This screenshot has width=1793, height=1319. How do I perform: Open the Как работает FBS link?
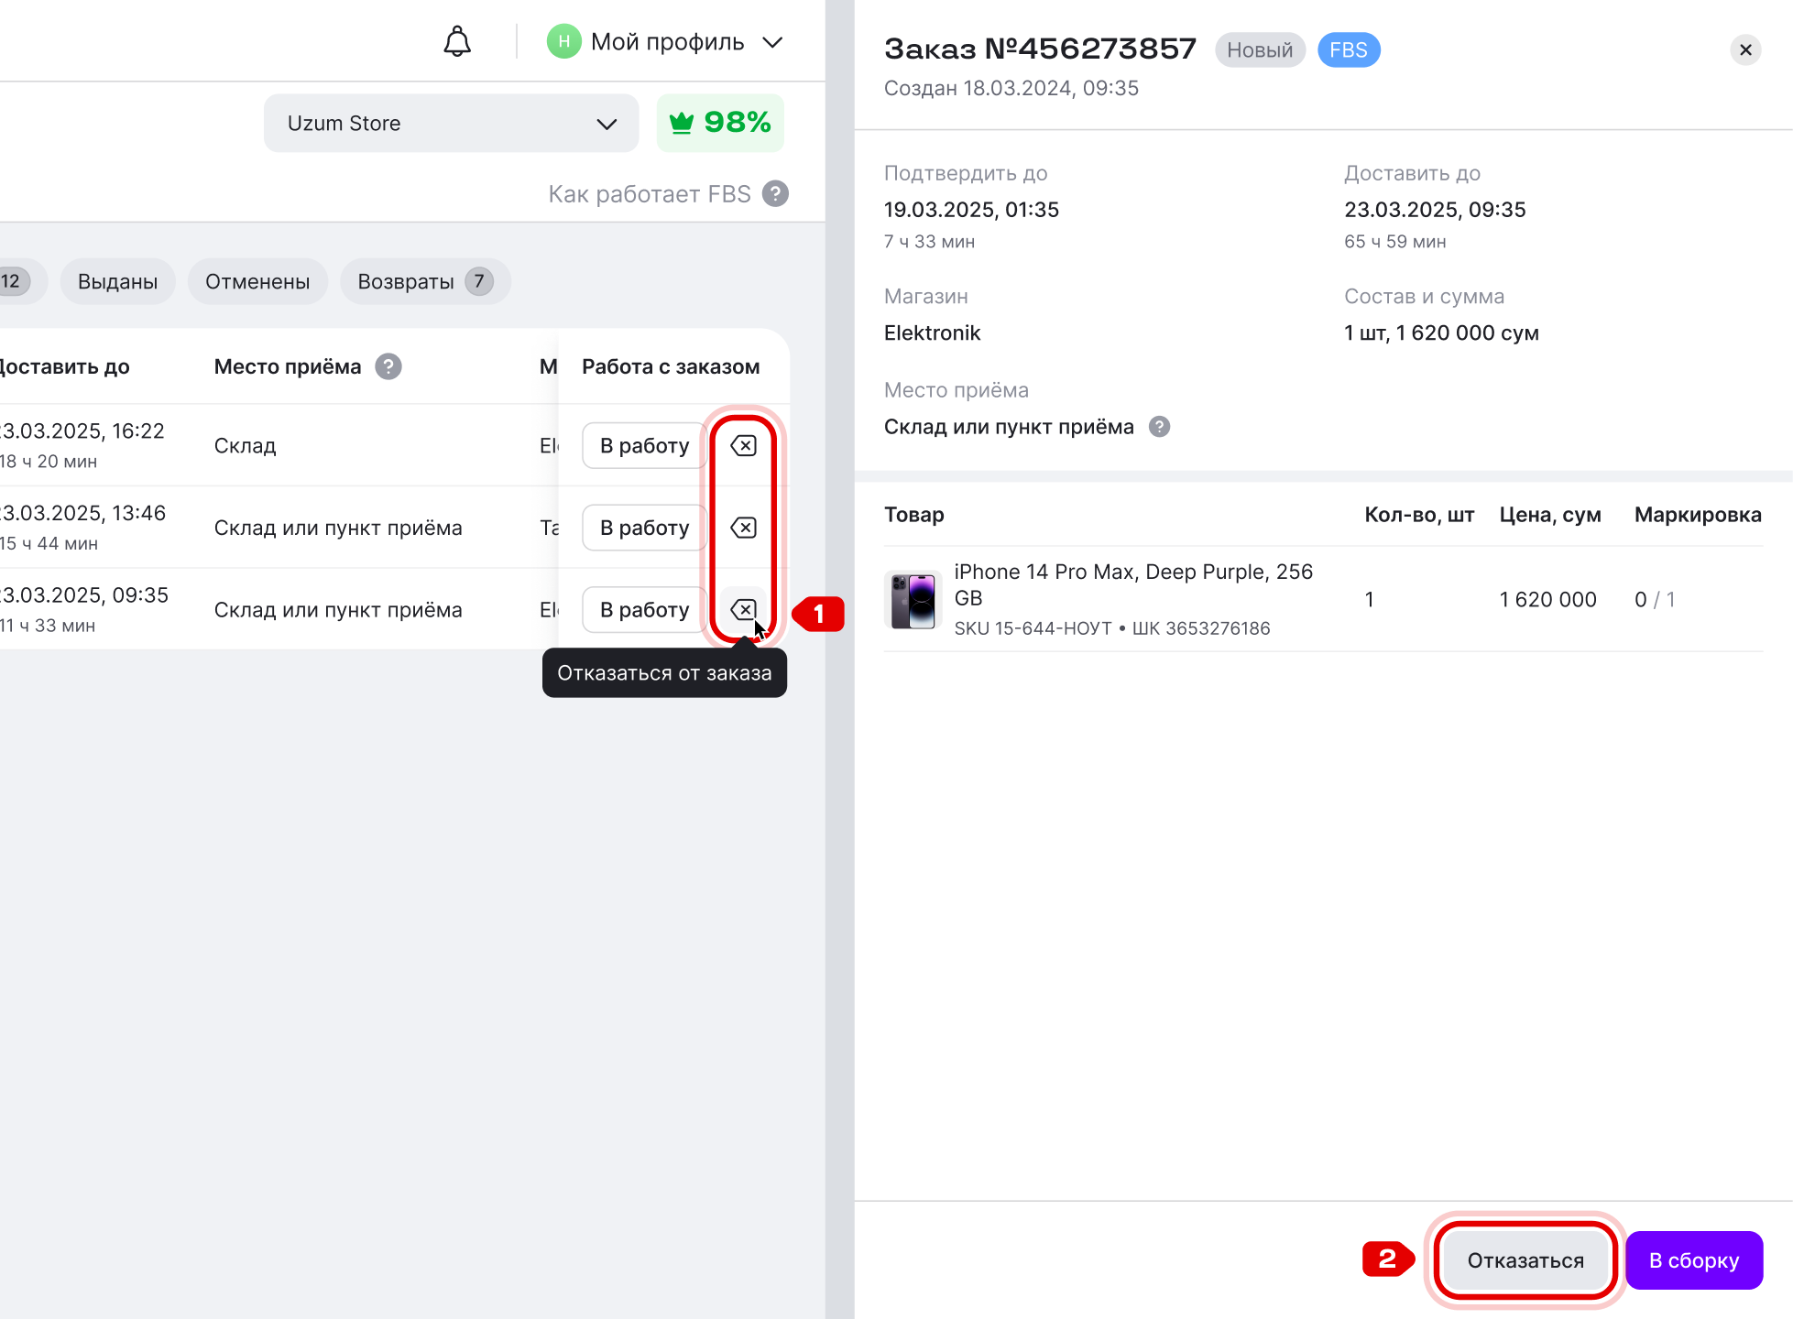650,194
